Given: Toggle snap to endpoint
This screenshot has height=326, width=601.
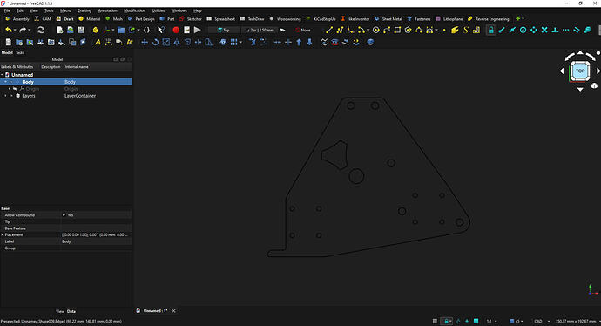Looking at the screenshot, I should tap(502, 30).
